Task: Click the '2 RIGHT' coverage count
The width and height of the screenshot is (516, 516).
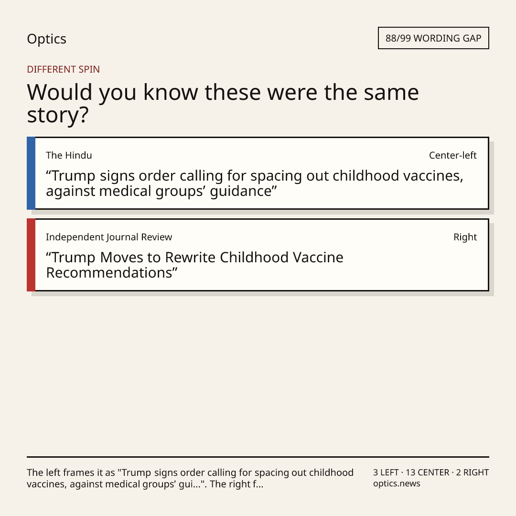Action: (x=472, y=473)
